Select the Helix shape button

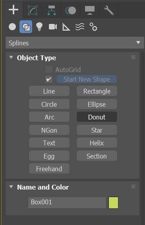point(97,143)
